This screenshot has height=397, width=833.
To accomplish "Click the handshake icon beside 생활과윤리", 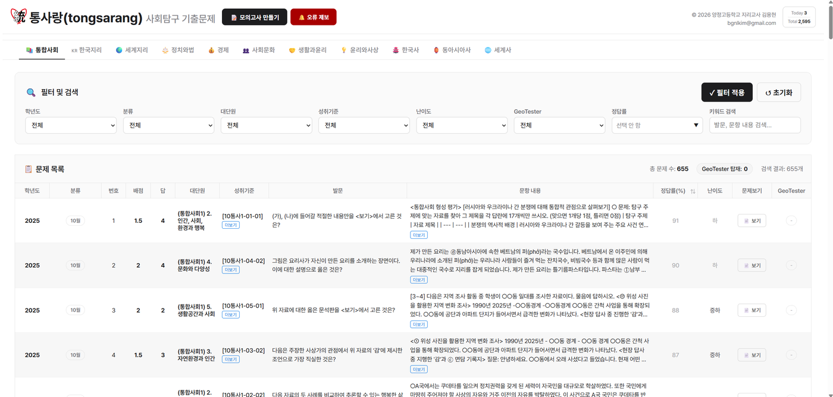I will (292, 51).
